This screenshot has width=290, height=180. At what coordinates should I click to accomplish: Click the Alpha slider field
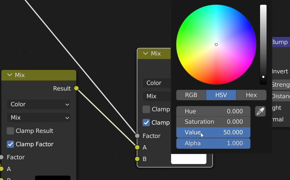click(213, 143)
